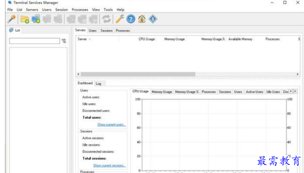Viewport: 304px width, 173px height.
Task: Switch to the upper Processes tab
Action: 123,31
